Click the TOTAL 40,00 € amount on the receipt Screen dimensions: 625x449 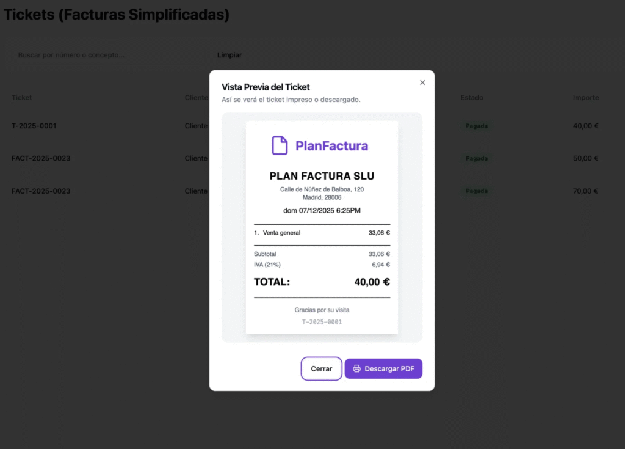pos(372,282)
